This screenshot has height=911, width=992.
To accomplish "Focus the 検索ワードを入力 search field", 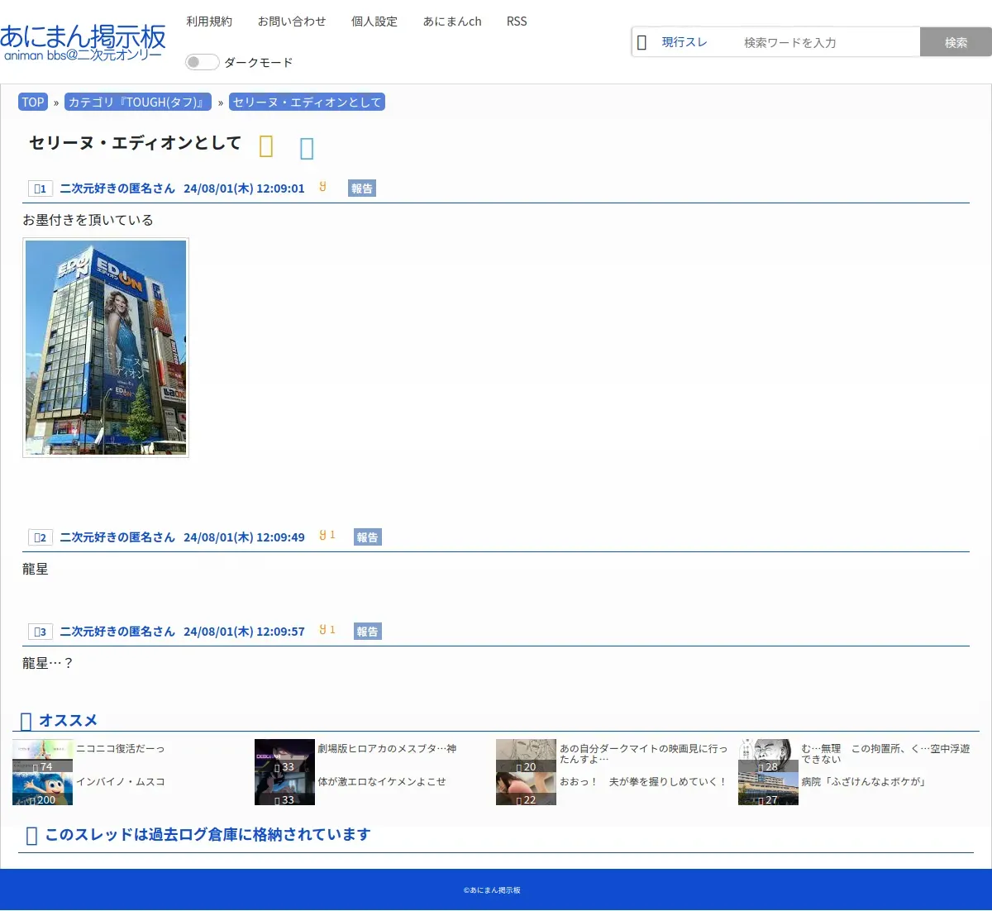I will click(827, 42).
